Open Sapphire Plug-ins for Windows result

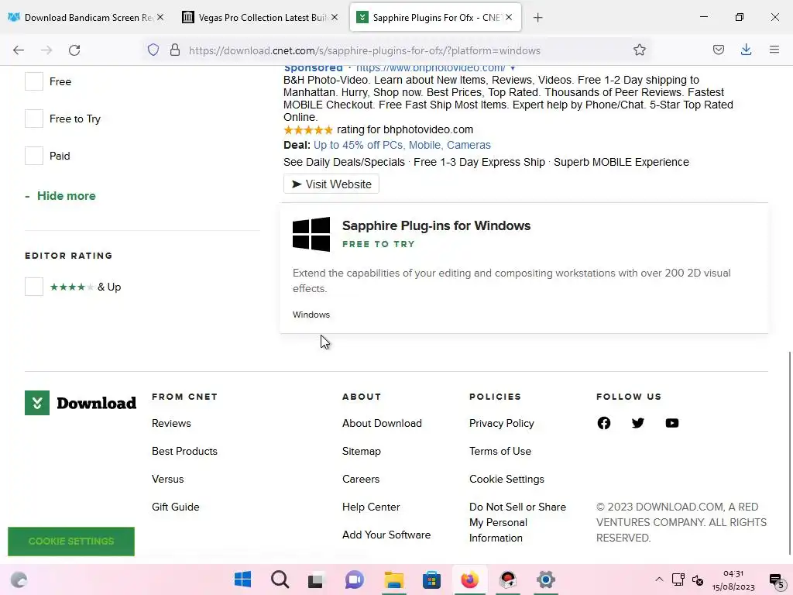click(436, 225)
